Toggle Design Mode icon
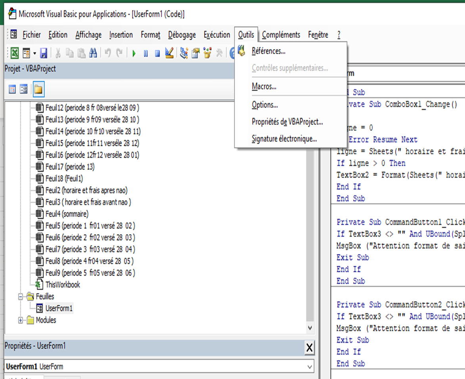Screen dimensions: 465x379 (x=169, y=53)
